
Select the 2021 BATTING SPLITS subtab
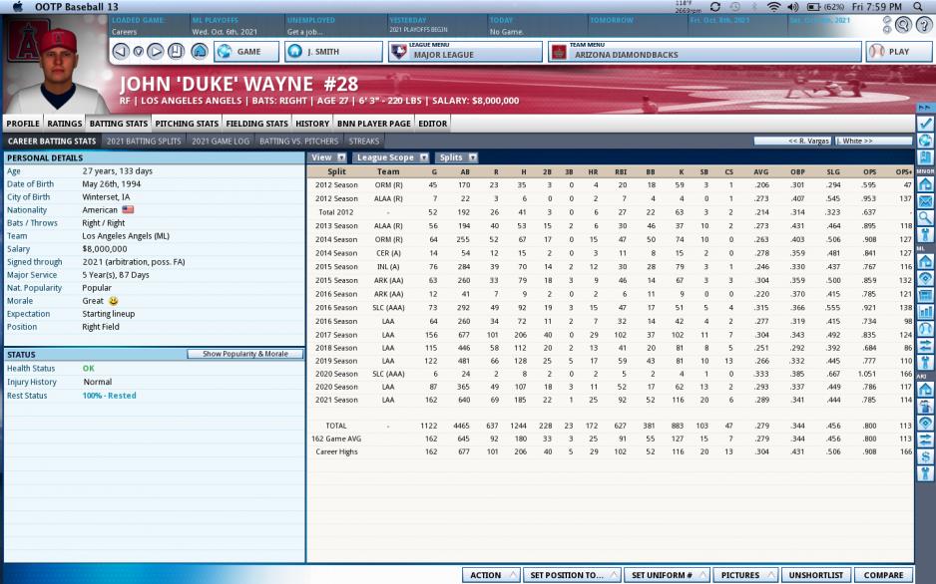pos(144,142)
